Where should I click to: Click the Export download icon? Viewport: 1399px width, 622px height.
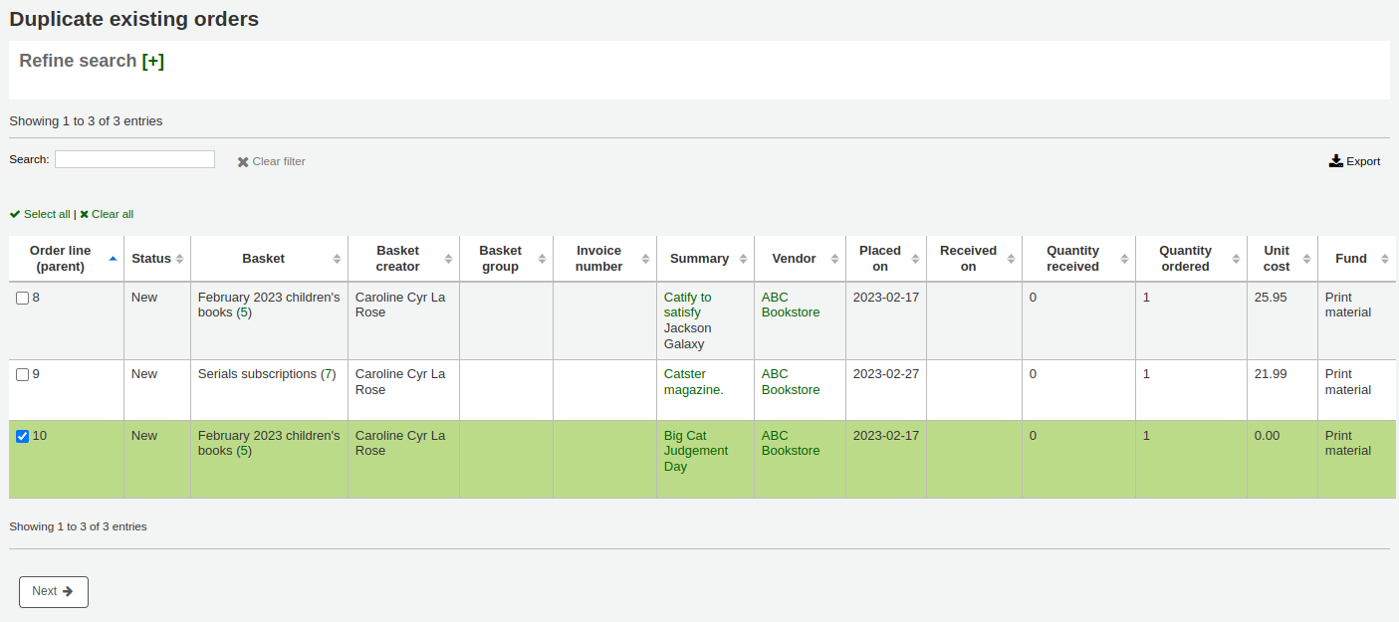point(1335,160)
